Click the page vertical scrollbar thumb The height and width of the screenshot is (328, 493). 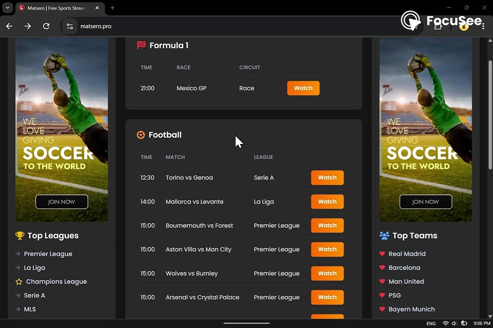(x=490, y=114)
